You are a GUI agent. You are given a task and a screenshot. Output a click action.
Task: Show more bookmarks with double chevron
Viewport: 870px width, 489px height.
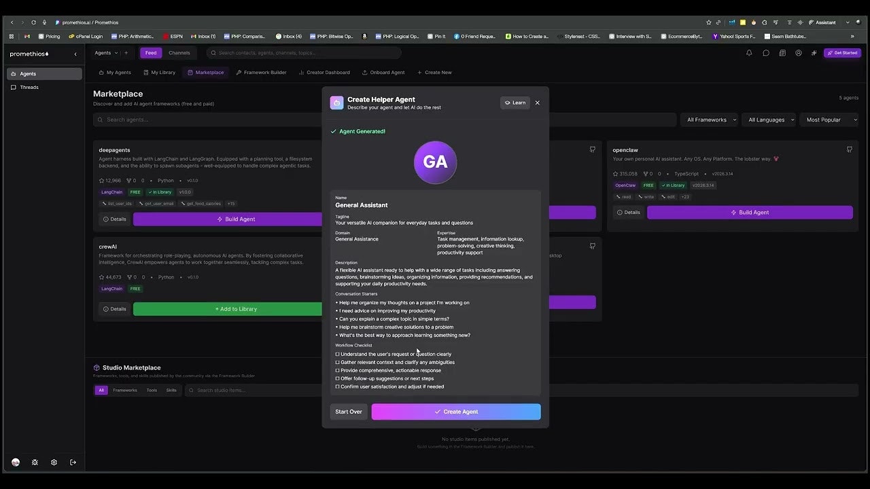[x=852, y=36]
